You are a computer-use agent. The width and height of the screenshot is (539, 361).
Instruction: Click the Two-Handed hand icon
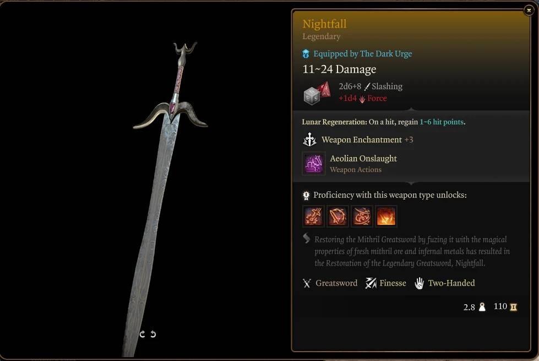click(x=419, y=283)
